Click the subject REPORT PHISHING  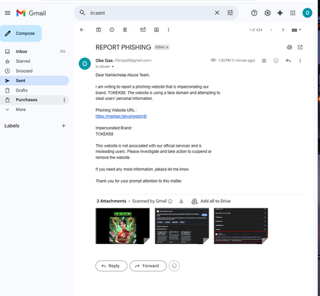tap(124, 47)
